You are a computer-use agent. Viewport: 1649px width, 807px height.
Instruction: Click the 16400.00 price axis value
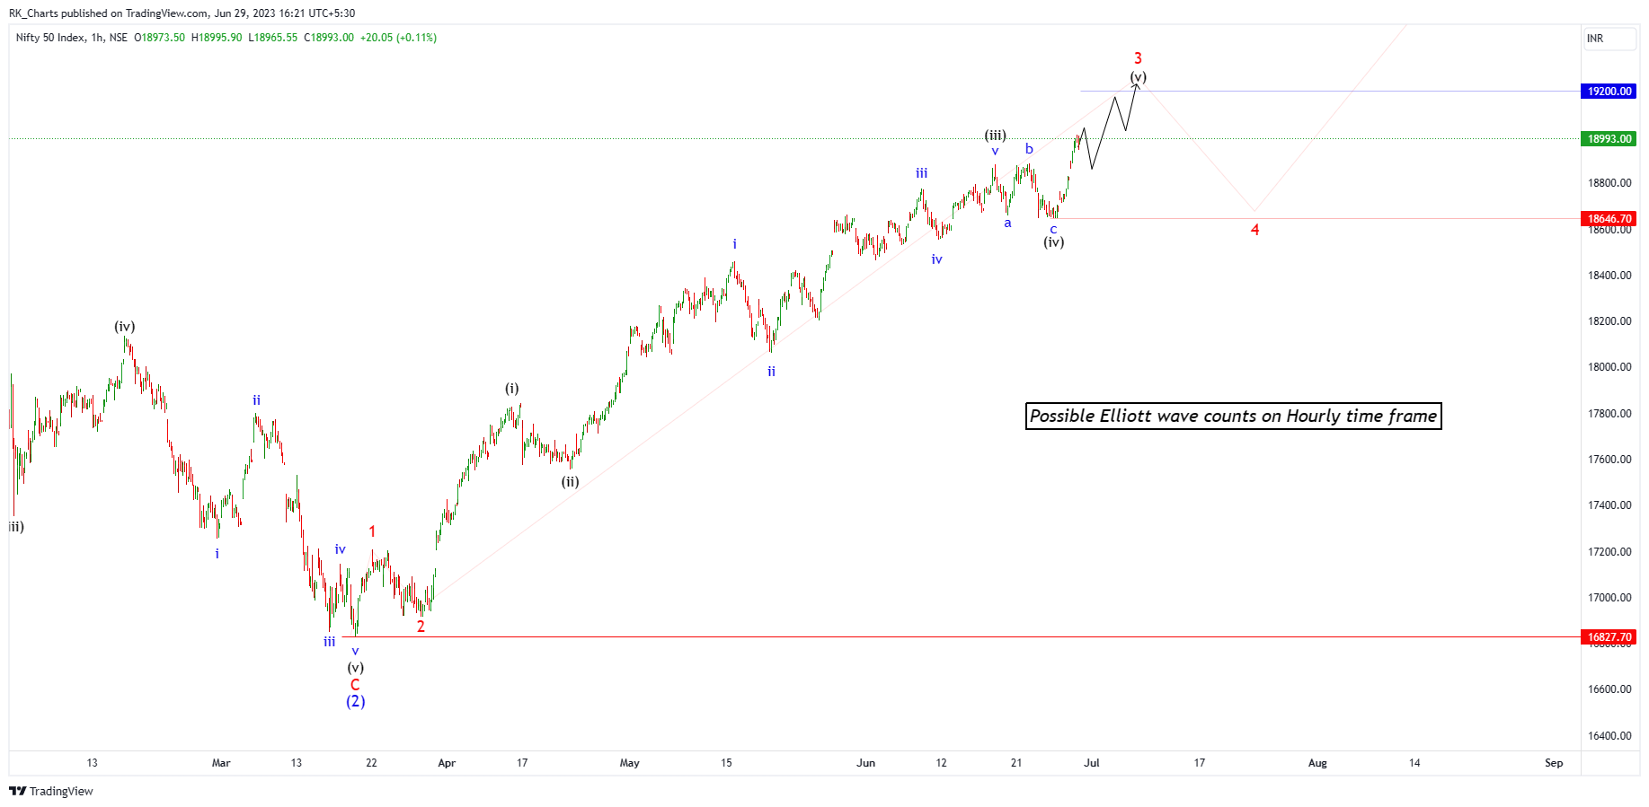(1609, 736)
